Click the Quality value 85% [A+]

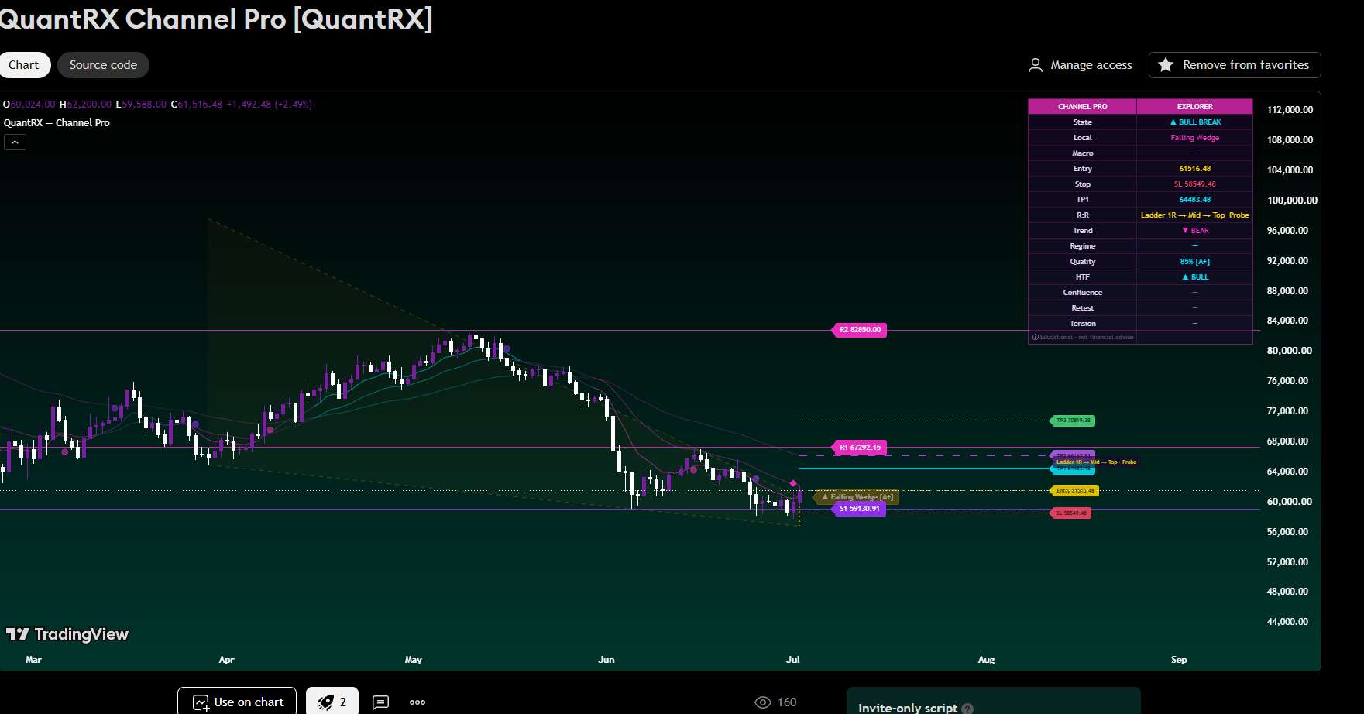click(1194, 262)
